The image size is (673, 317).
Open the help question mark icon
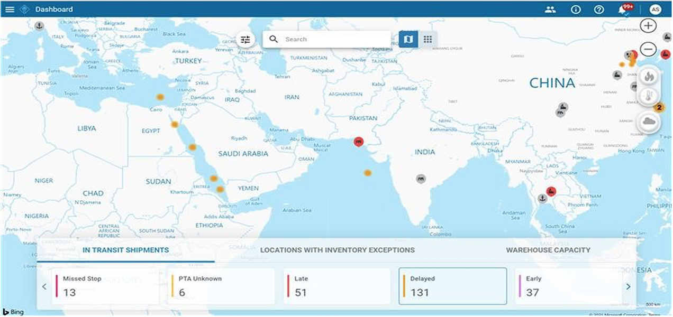599,10
